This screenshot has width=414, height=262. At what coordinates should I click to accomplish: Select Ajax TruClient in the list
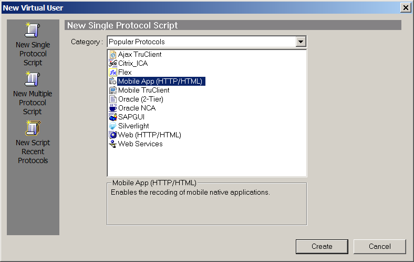click(x=140, y=55)
